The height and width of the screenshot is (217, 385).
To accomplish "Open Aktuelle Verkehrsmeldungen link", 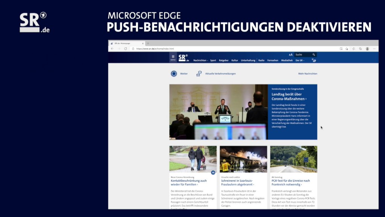I will [x=220, y=73].
